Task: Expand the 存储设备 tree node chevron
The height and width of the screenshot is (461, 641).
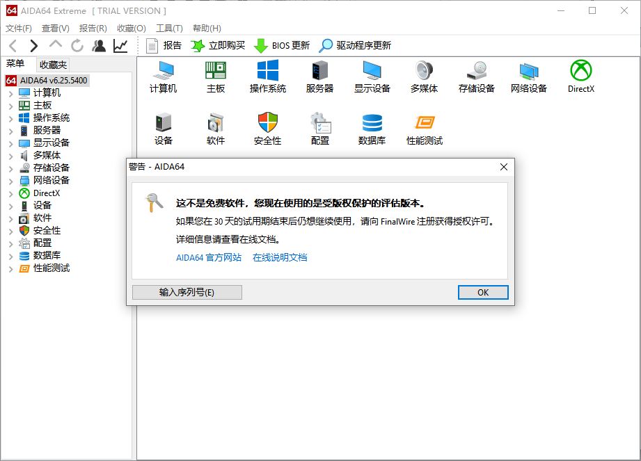Action: point(10,169)
